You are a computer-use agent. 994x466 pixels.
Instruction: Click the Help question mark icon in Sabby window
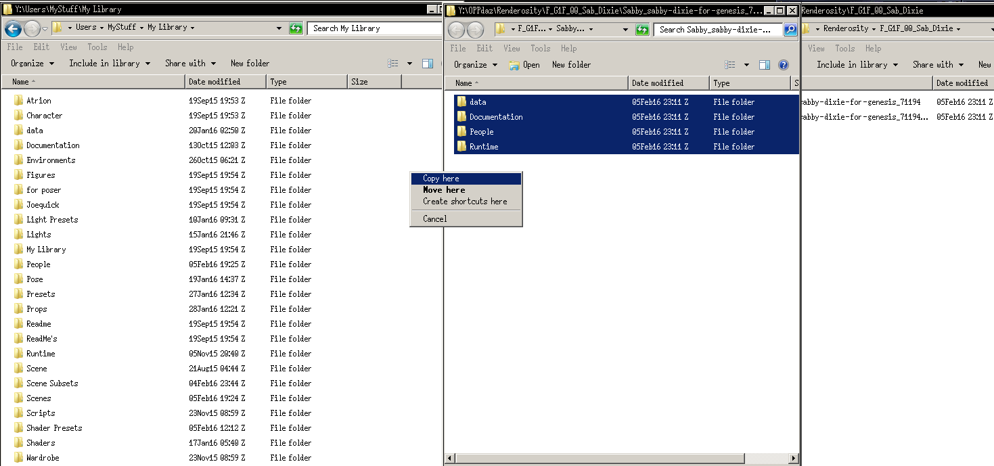coord(784,65)
